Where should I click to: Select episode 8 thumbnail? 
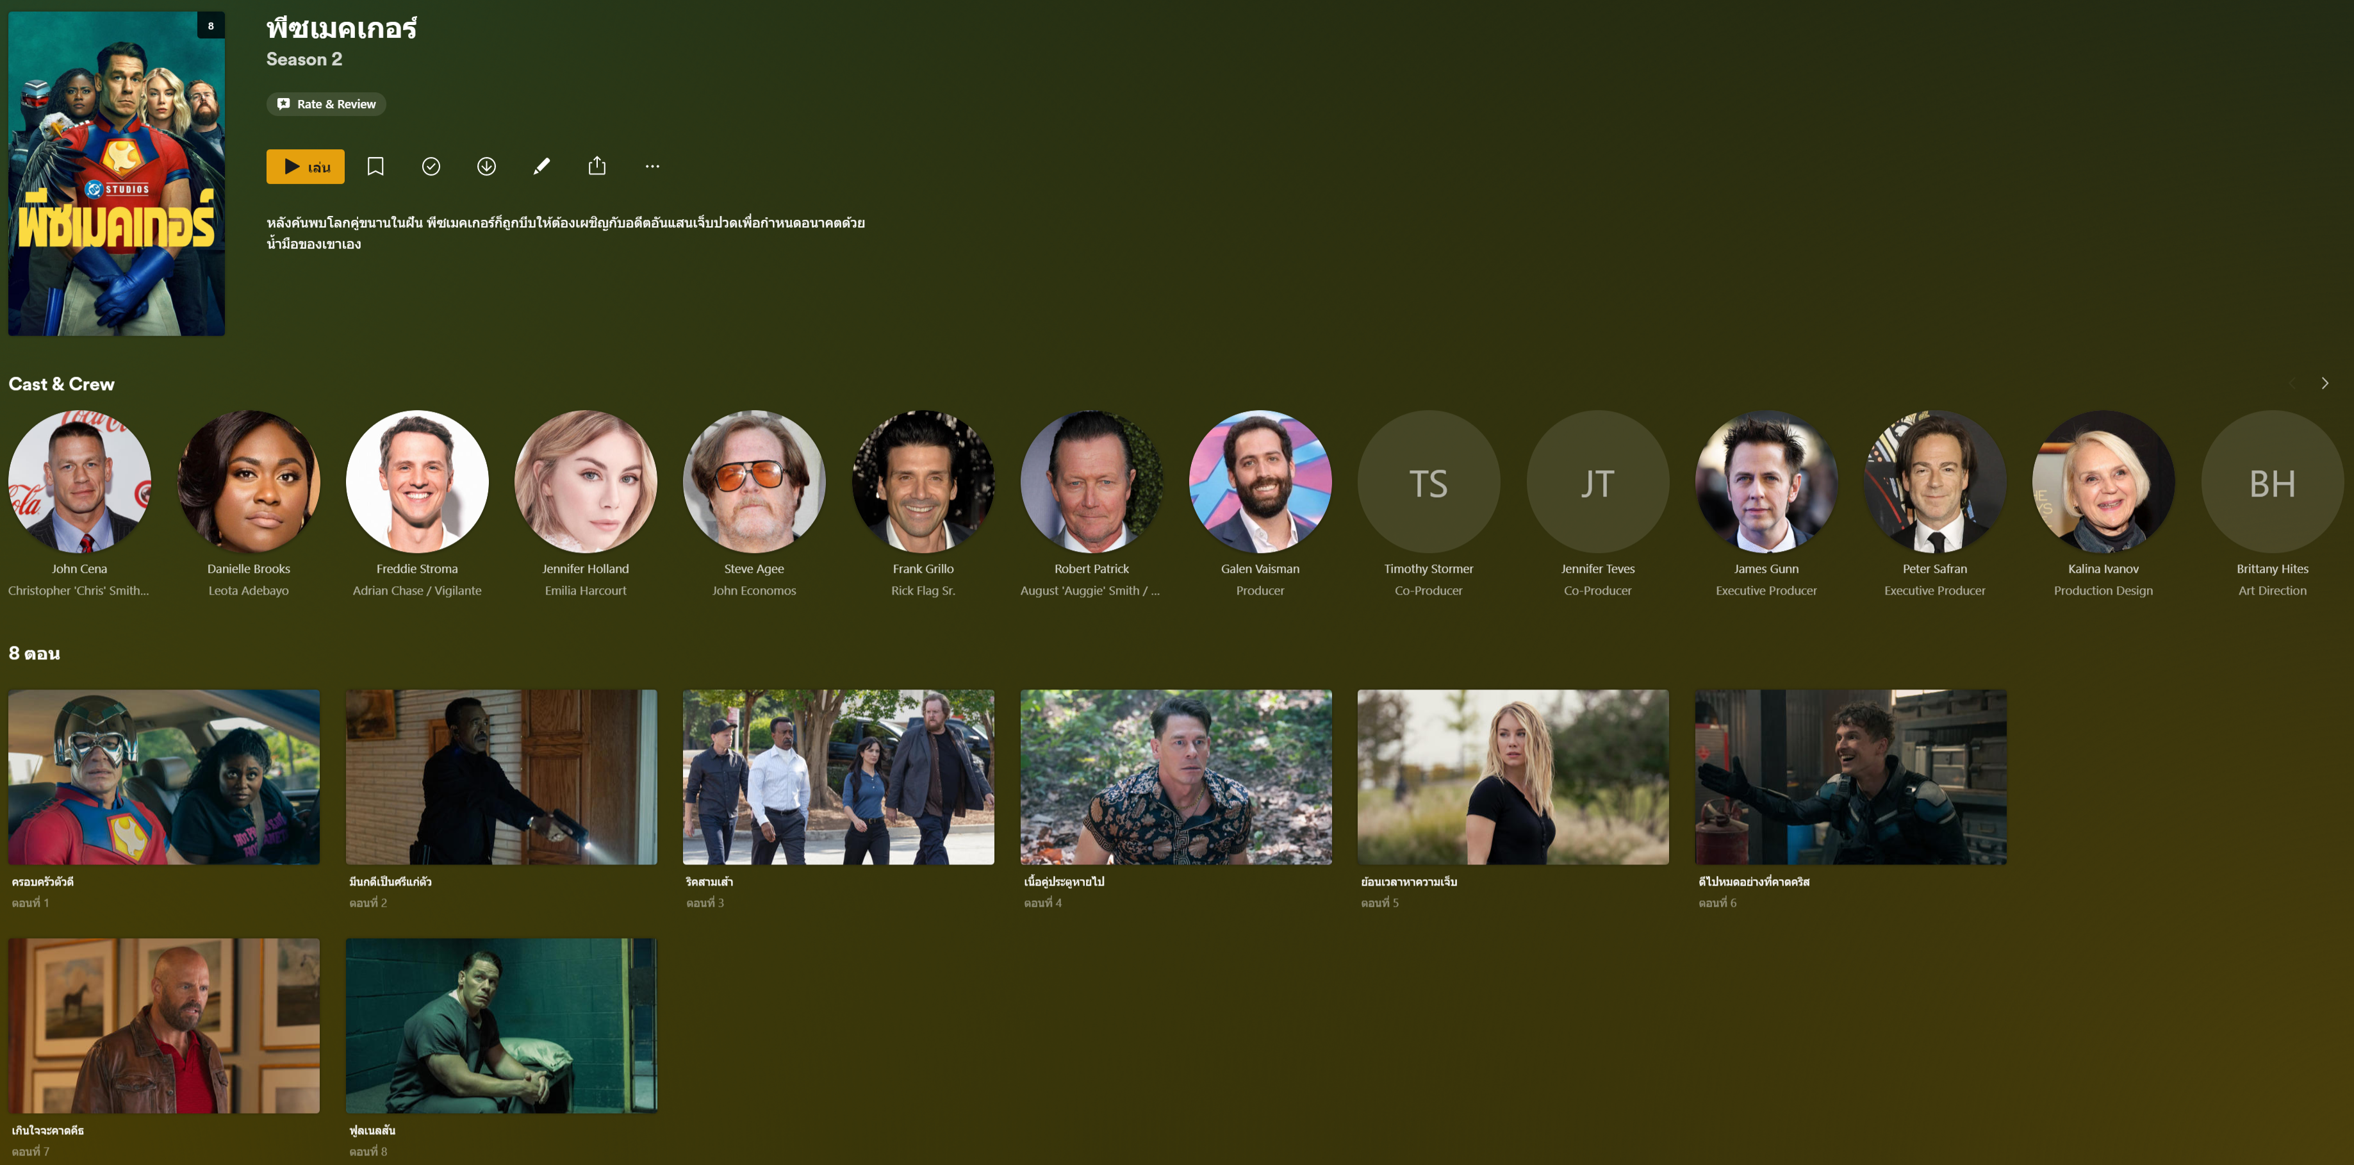[501, 1025]
